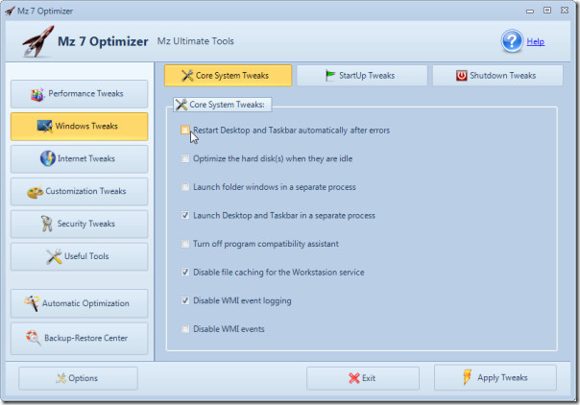580x405 pixels.
Task: Click the small rocket icon in title bar
Action: coord(10,12)
